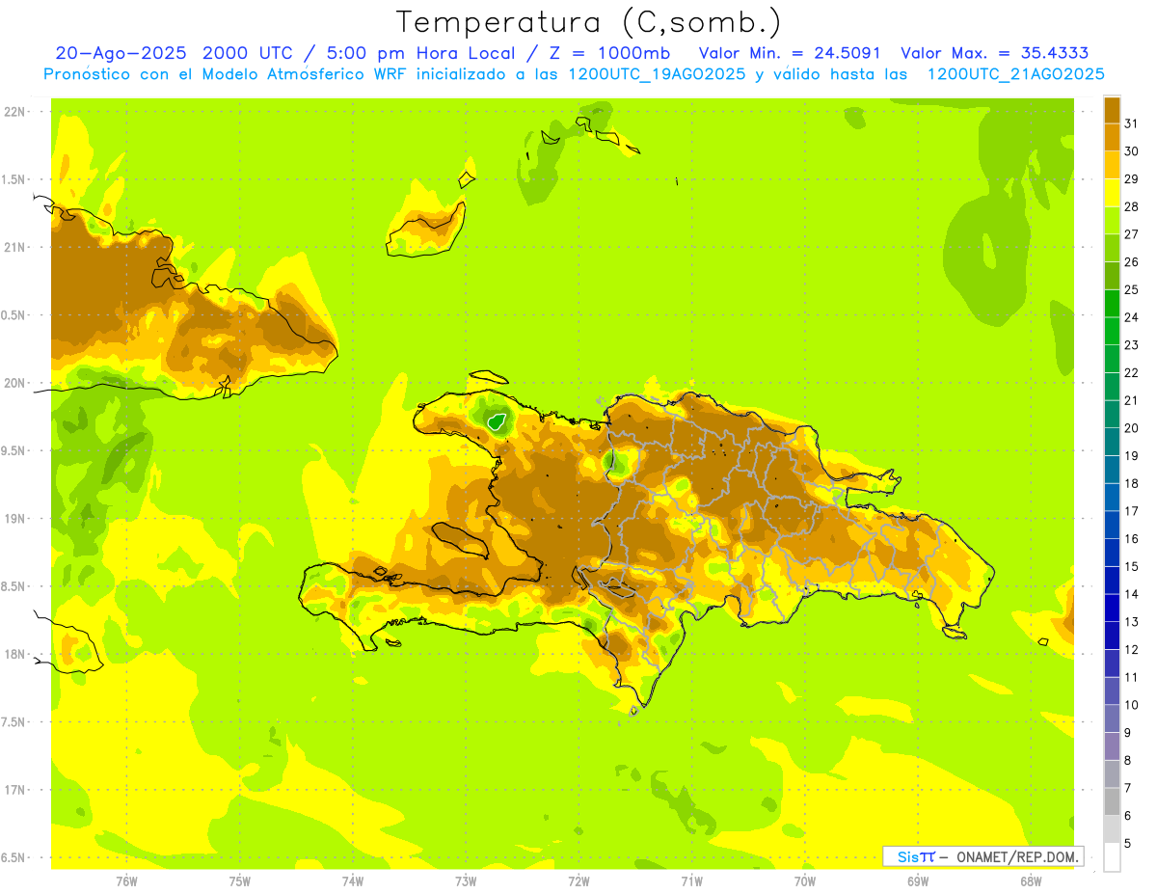This screenshot has width=1157, height=894.
Task: Click the '76W' longitude label
Action: pos(126,881)
